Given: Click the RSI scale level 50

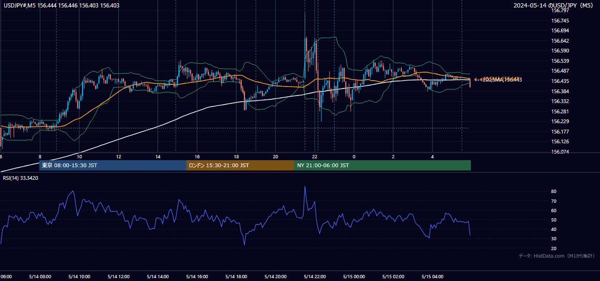Looking at the screenshot, I should point(554,220).
